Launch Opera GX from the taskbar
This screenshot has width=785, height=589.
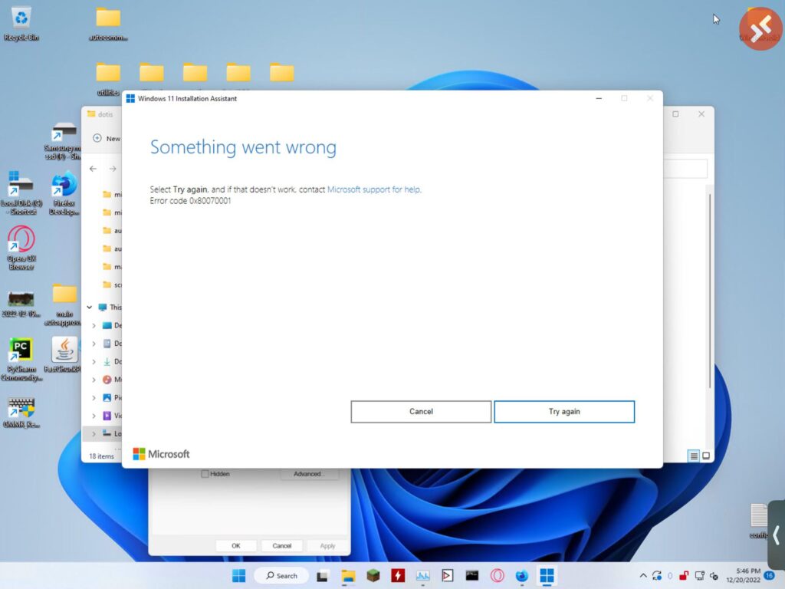[497, 575]
